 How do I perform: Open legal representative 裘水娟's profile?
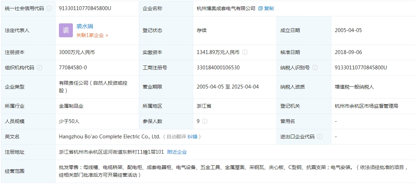[85, 26]
